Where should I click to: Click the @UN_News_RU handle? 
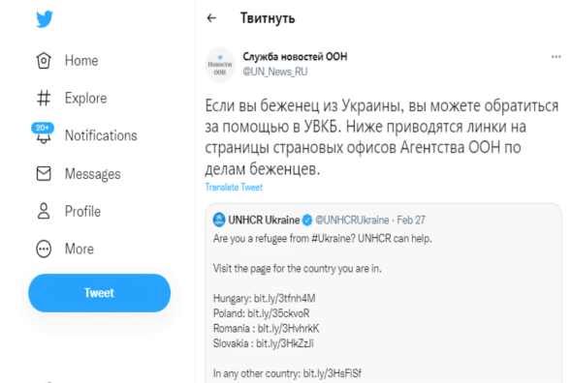(275, 72)
